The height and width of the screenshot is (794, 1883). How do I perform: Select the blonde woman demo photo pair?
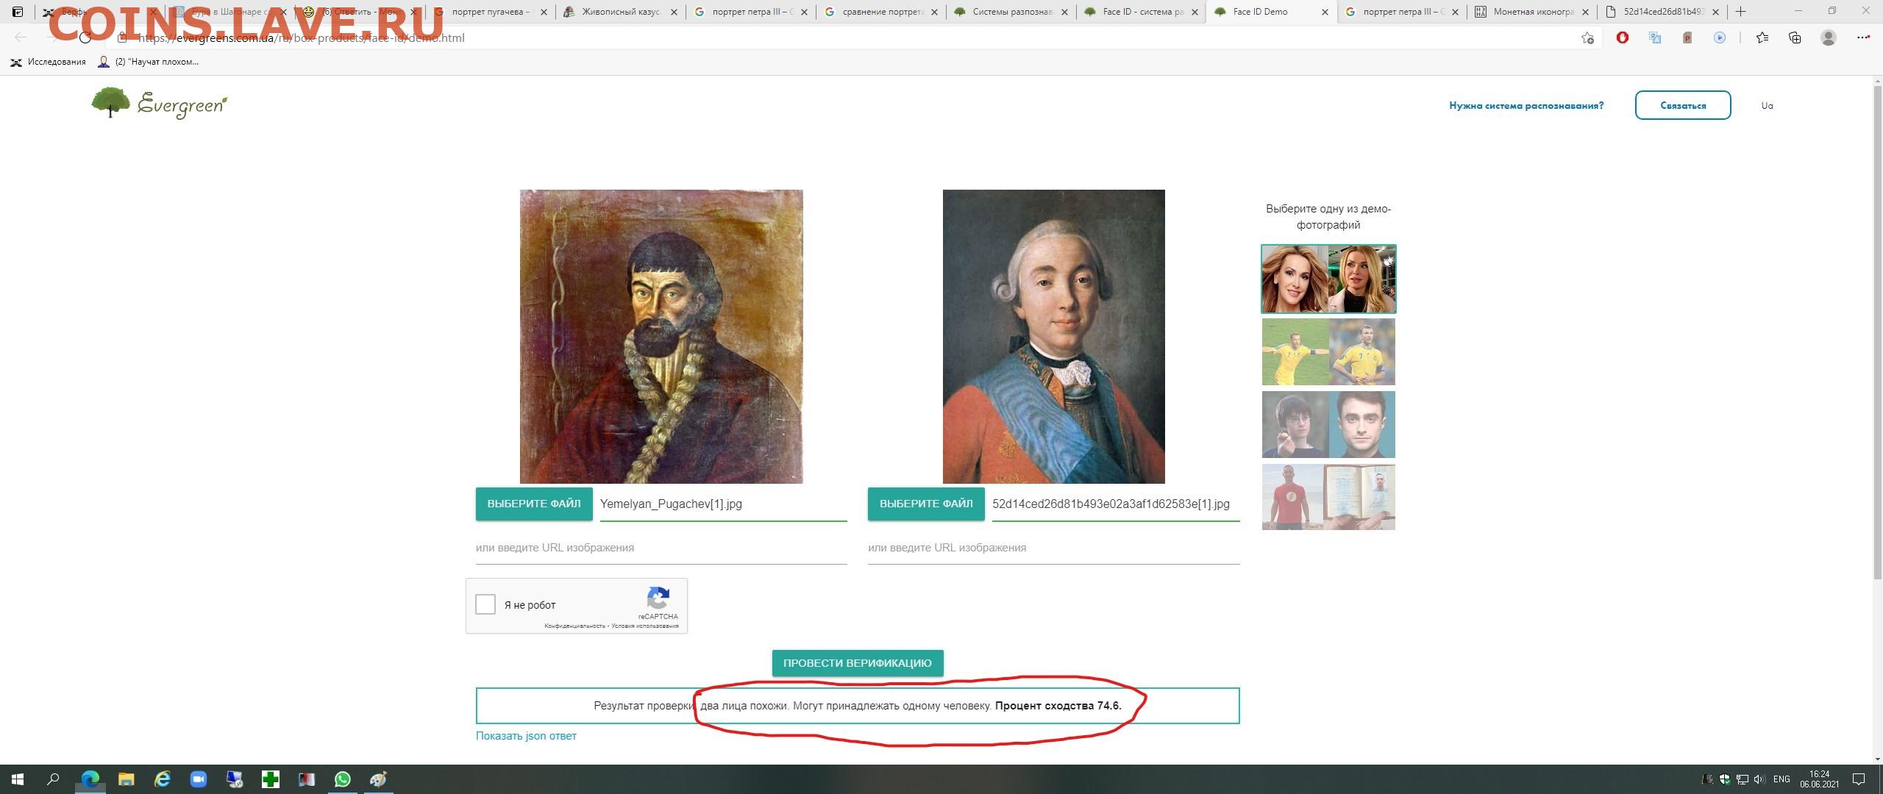click(1328, 279)
